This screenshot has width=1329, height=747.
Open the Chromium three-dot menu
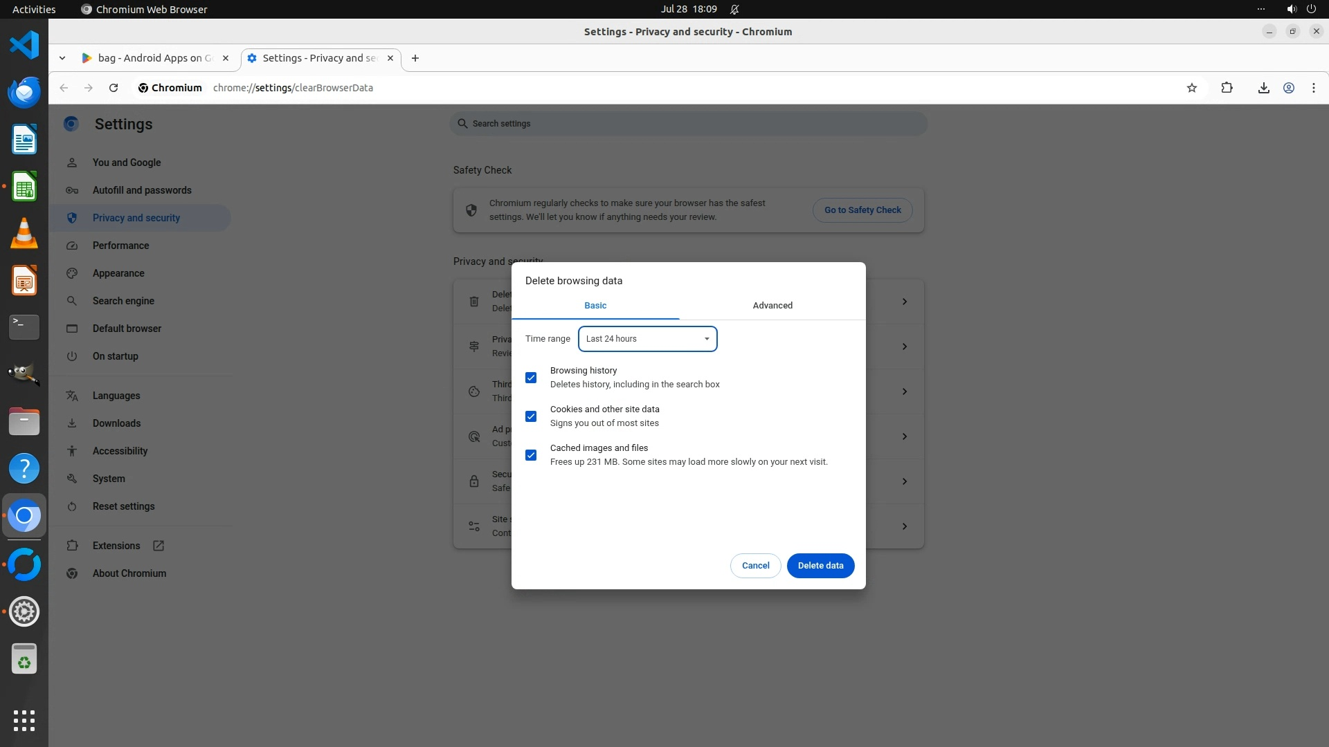[x=1314, y=88]
